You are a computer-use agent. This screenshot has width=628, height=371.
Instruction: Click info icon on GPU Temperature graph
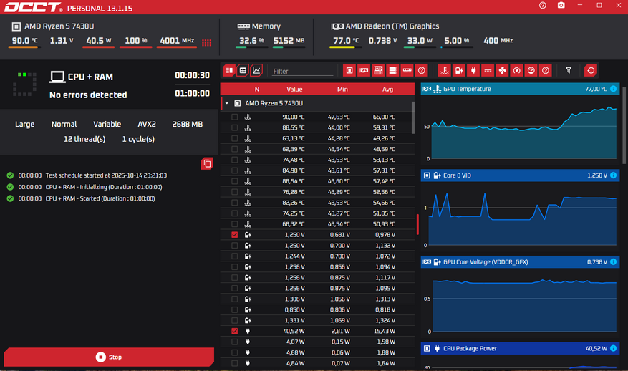click(613, 89)
